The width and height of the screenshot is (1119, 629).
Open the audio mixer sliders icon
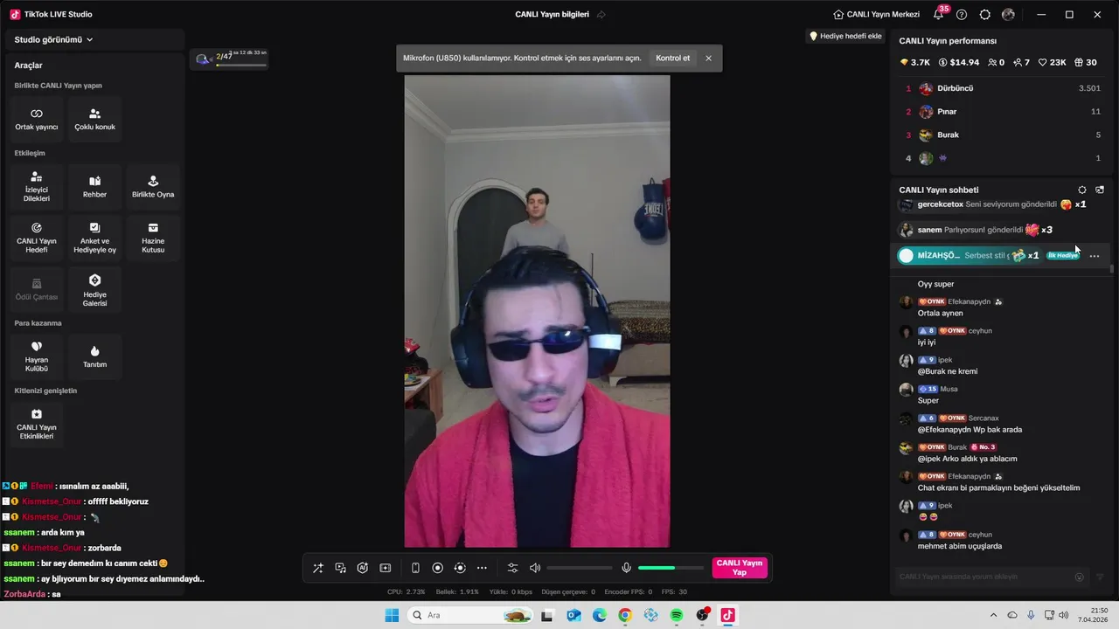click(513, 568)
